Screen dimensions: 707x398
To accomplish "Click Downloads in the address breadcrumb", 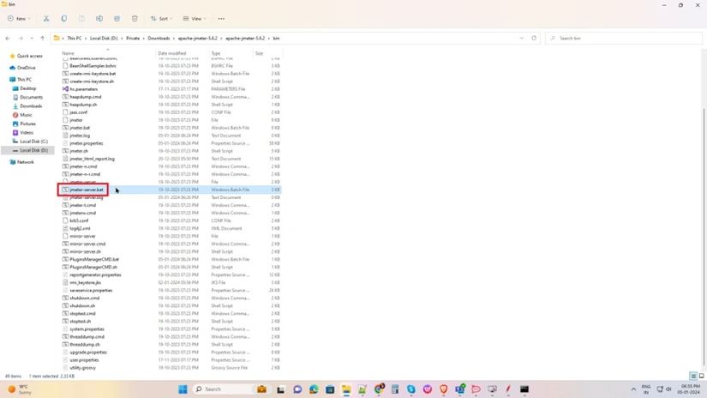I will point(159,38).
